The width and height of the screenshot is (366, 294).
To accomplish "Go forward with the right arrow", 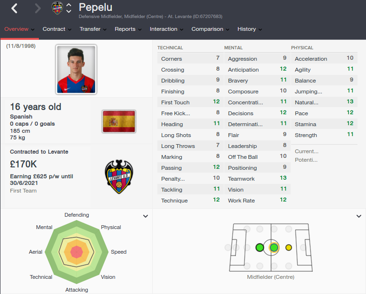I will [x=37, y=9].
